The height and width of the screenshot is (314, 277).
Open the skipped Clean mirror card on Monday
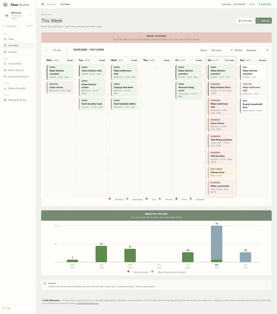(60, 87)
